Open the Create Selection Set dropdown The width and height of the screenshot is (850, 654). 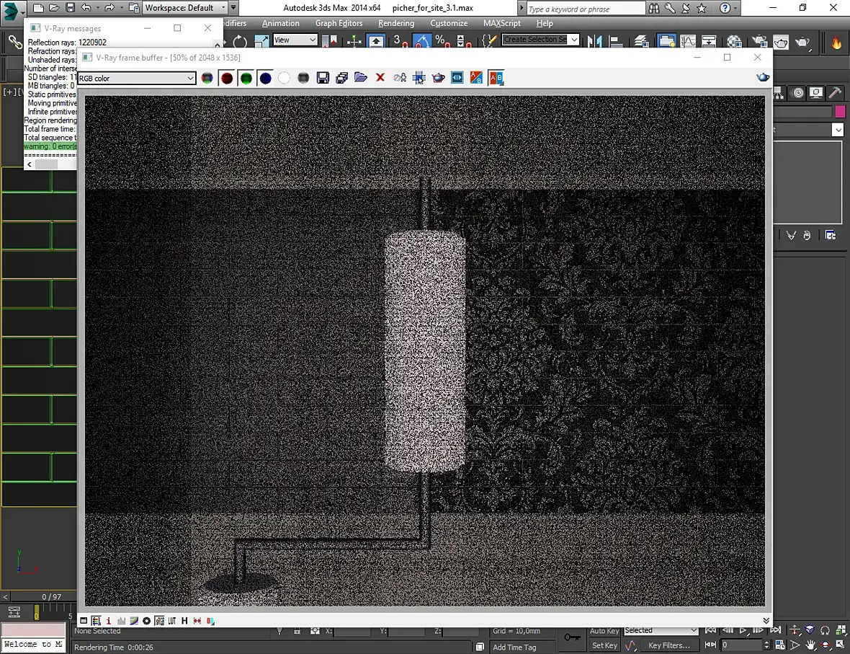[540, 40]
